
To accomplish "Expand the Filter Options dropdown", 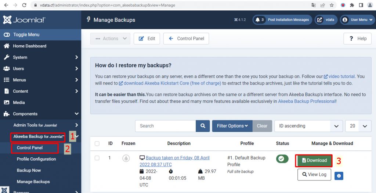I will pos(232,126).
